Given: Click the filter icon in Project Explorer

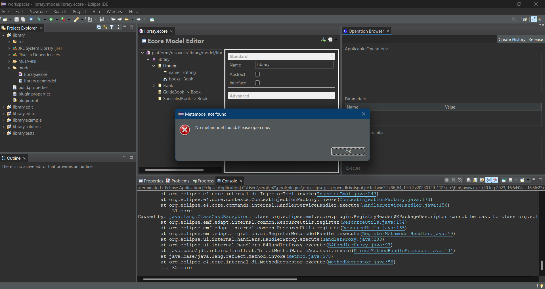Looking at the screenshot, I should pyautogui.click(x=112, y=27).
